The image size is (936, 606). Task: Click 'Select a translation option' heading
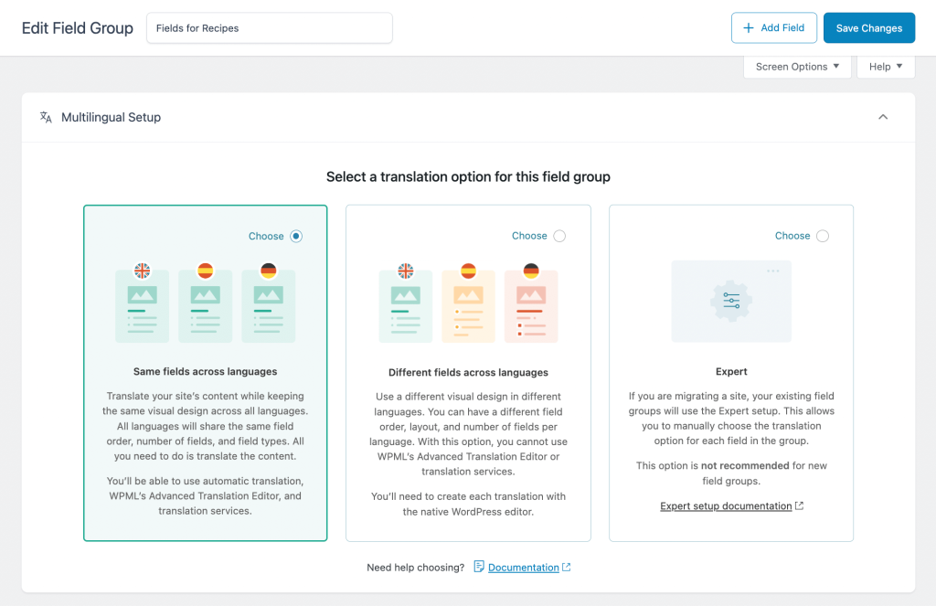[x=469, y=176]
